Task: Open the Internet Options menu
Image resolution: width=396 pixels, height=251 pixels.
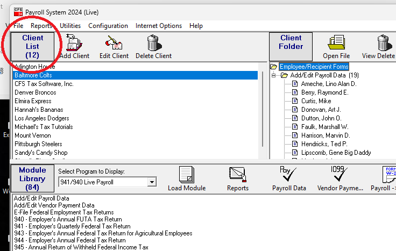Action: point(159,26)
